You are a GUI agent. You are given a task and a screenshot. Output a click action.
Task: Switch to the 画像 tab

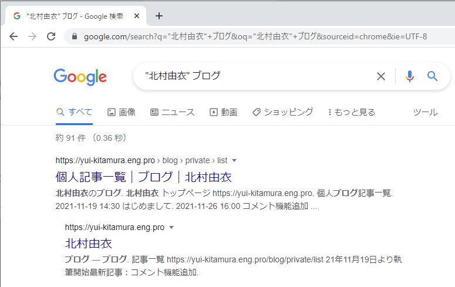click(122, 112)
